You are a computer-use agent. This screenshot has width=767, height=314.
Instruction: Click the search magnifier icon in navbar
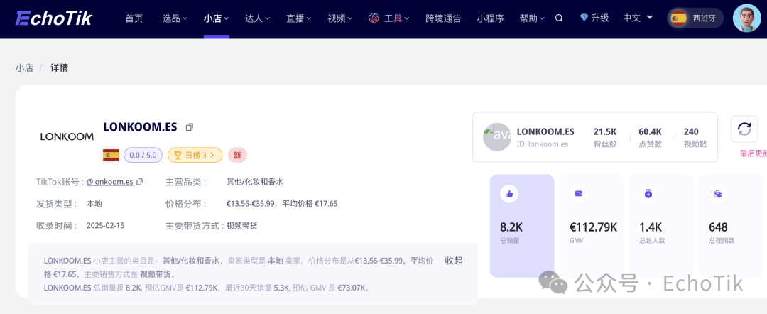(x=559, y=18)
